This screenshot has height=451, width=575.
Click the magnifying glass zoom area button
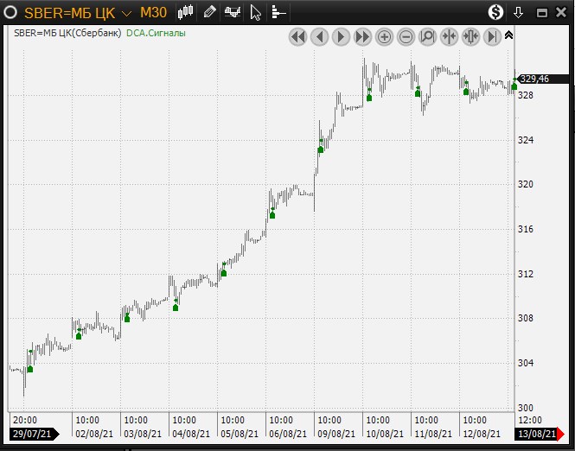pyautogui.click(x=427, y=36)
